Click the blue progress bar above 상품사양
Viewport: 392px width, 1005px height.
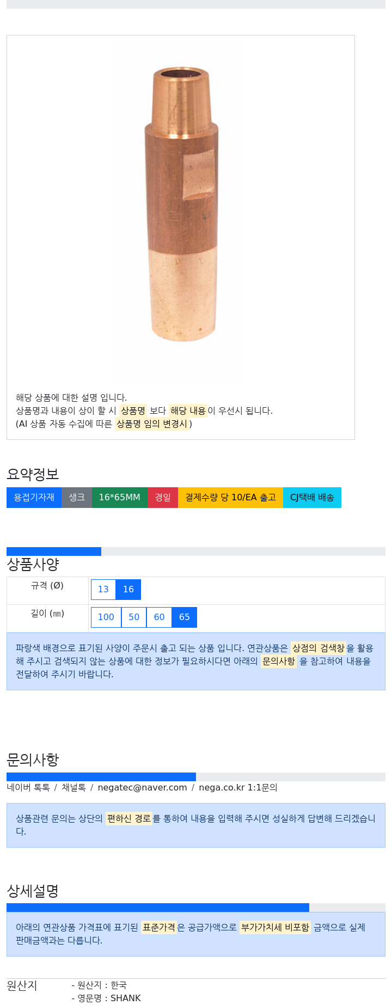click(x=54, y=551)
